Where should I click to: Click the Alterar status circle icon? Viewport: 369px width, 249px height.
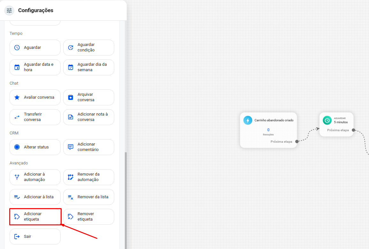(x=17, y=147)
